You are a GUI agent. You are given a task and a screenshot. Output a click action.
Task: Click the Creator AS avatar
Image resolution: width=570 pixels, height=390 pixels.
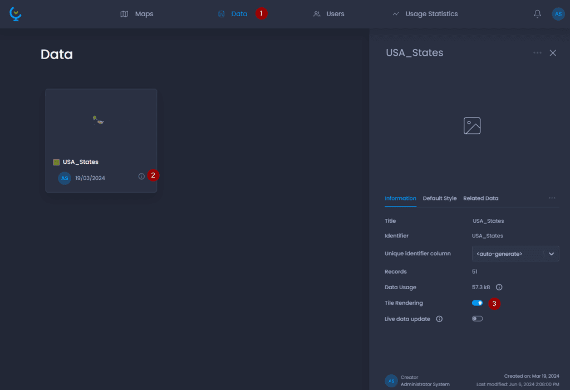pyautogui.click(x=391, y=381)
